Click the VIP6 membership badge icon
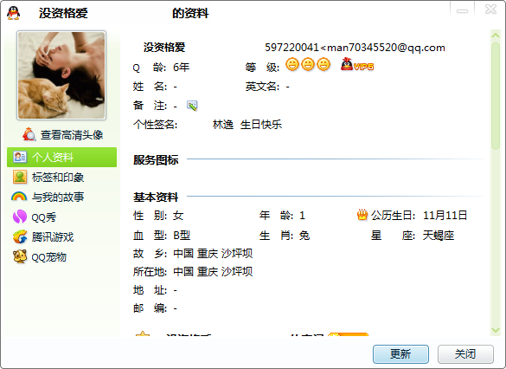Screen dimensions: 506x369 coord(357,64)
